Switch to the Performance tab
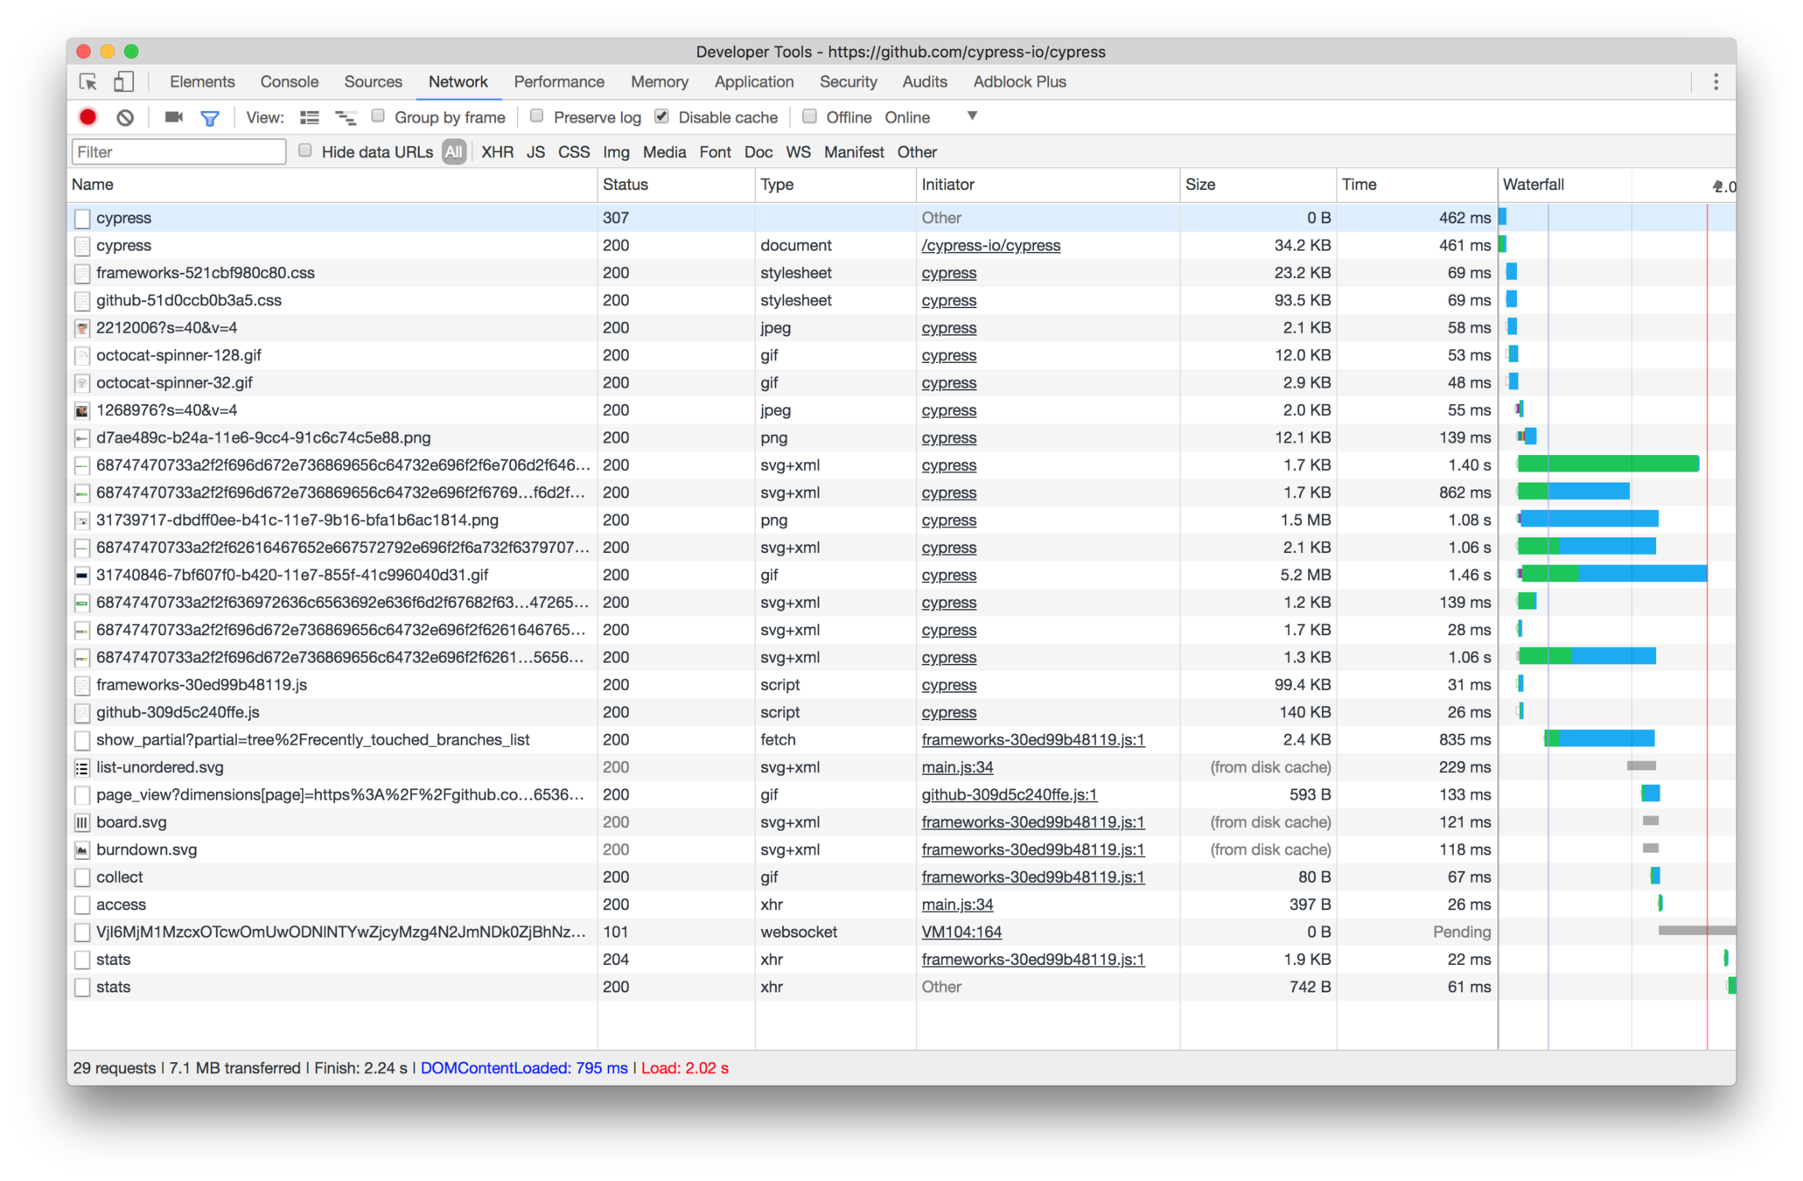The image size is (1803, 1181). pos(558,82)
